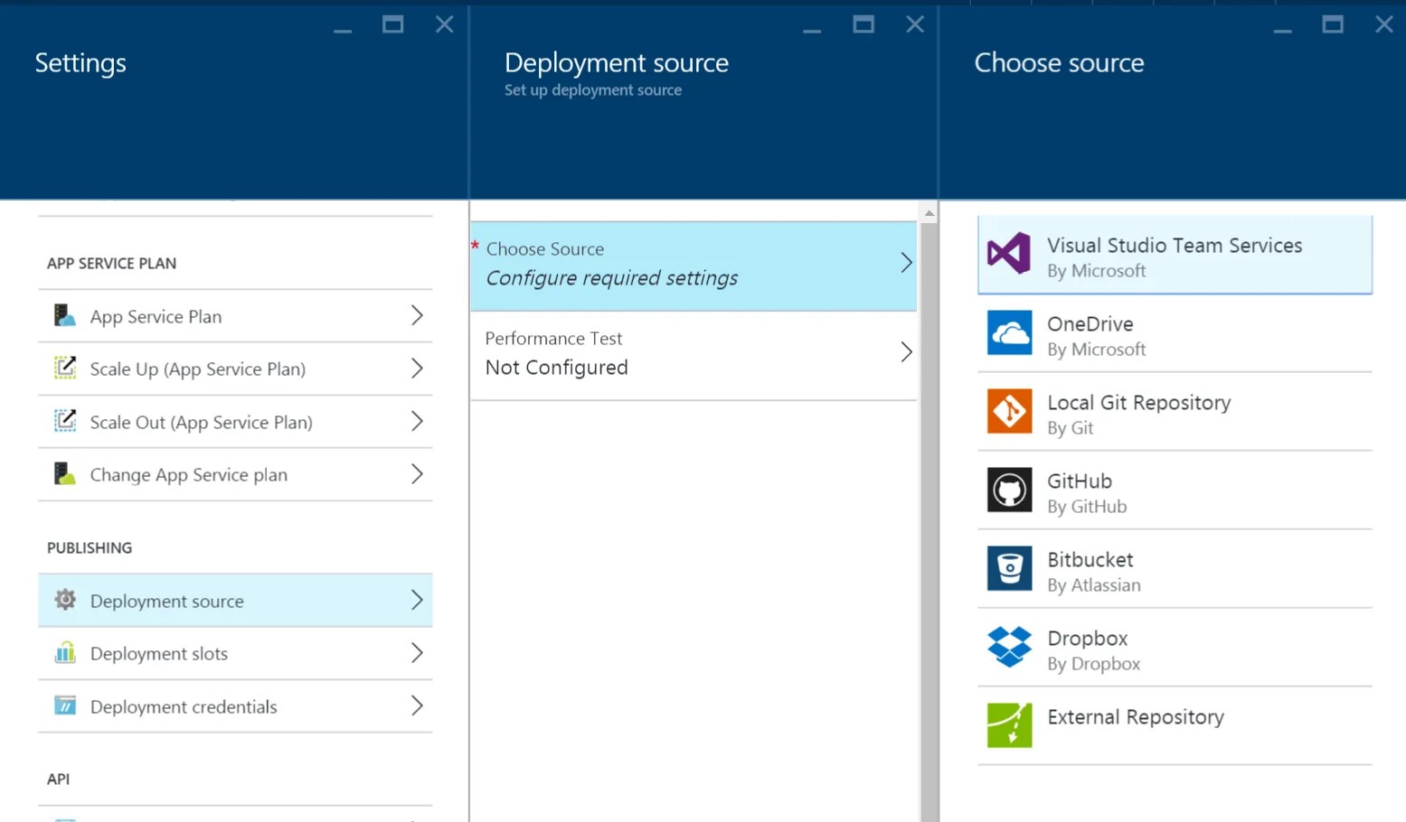Click the 'By Atlassian' subtitle
Screen dimensions: 1406x822
tap(1094, 585)
